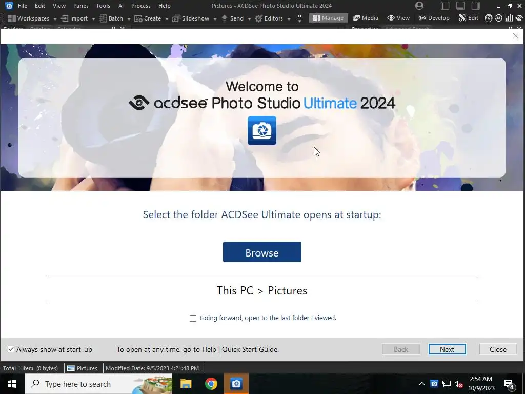This screenshot has height=394, width=525.
Task: Toggle the right pane layout icon
Action: 476,6
